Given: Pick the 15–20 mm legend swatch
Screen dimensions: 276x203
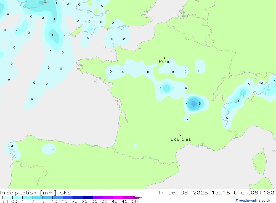Looking at the screenshot, I should (68, 197).
